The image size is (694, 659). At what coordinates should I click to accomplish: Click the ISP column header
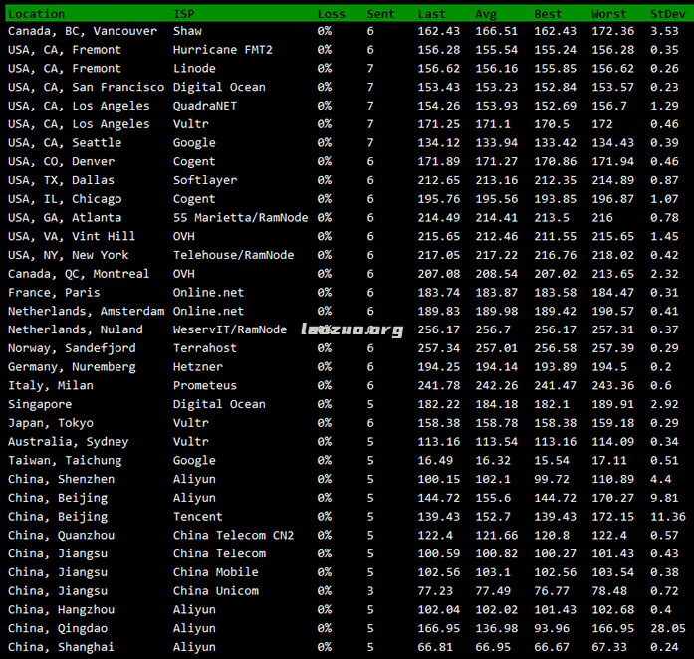coord(183,14)
